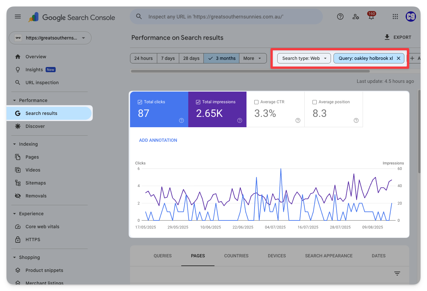Open the Search type: Web dropdown
Viewport: 427px width, 291px height.
304,58
